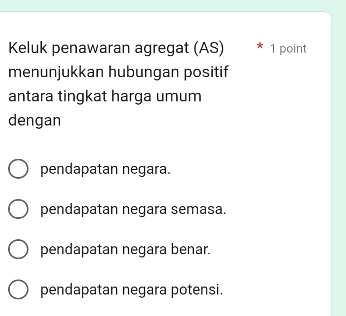Click the word 'dengan' in the question
The height and width of the screenshot is (316, 346).
pos(35,121)
